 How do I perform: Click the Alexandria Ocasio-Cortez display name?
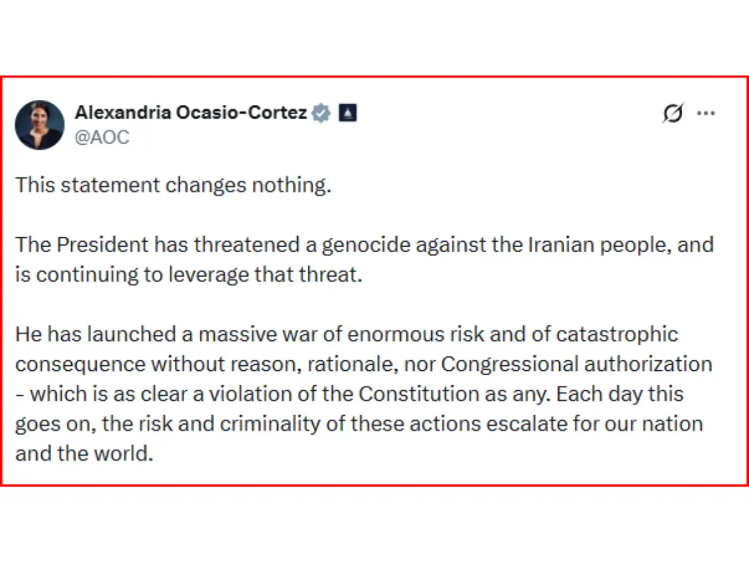[191, 113]
